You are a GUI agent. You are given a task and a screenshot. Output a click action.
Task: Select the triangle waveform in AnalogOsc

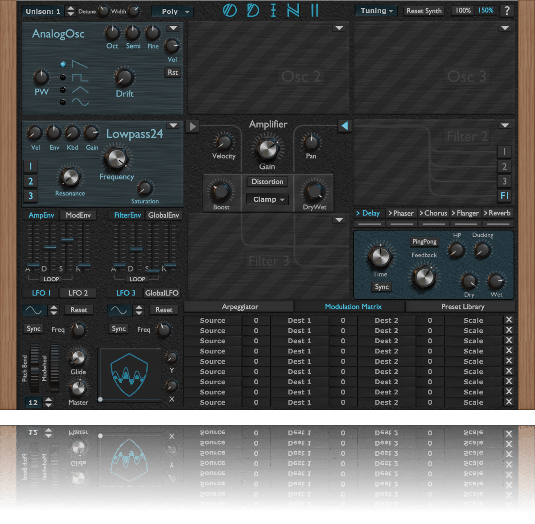[x=63, y=90]
